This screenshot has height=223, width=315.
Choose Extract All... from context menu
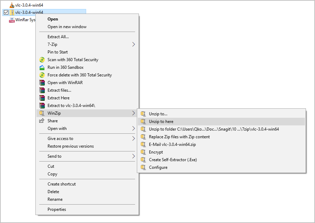58,37
